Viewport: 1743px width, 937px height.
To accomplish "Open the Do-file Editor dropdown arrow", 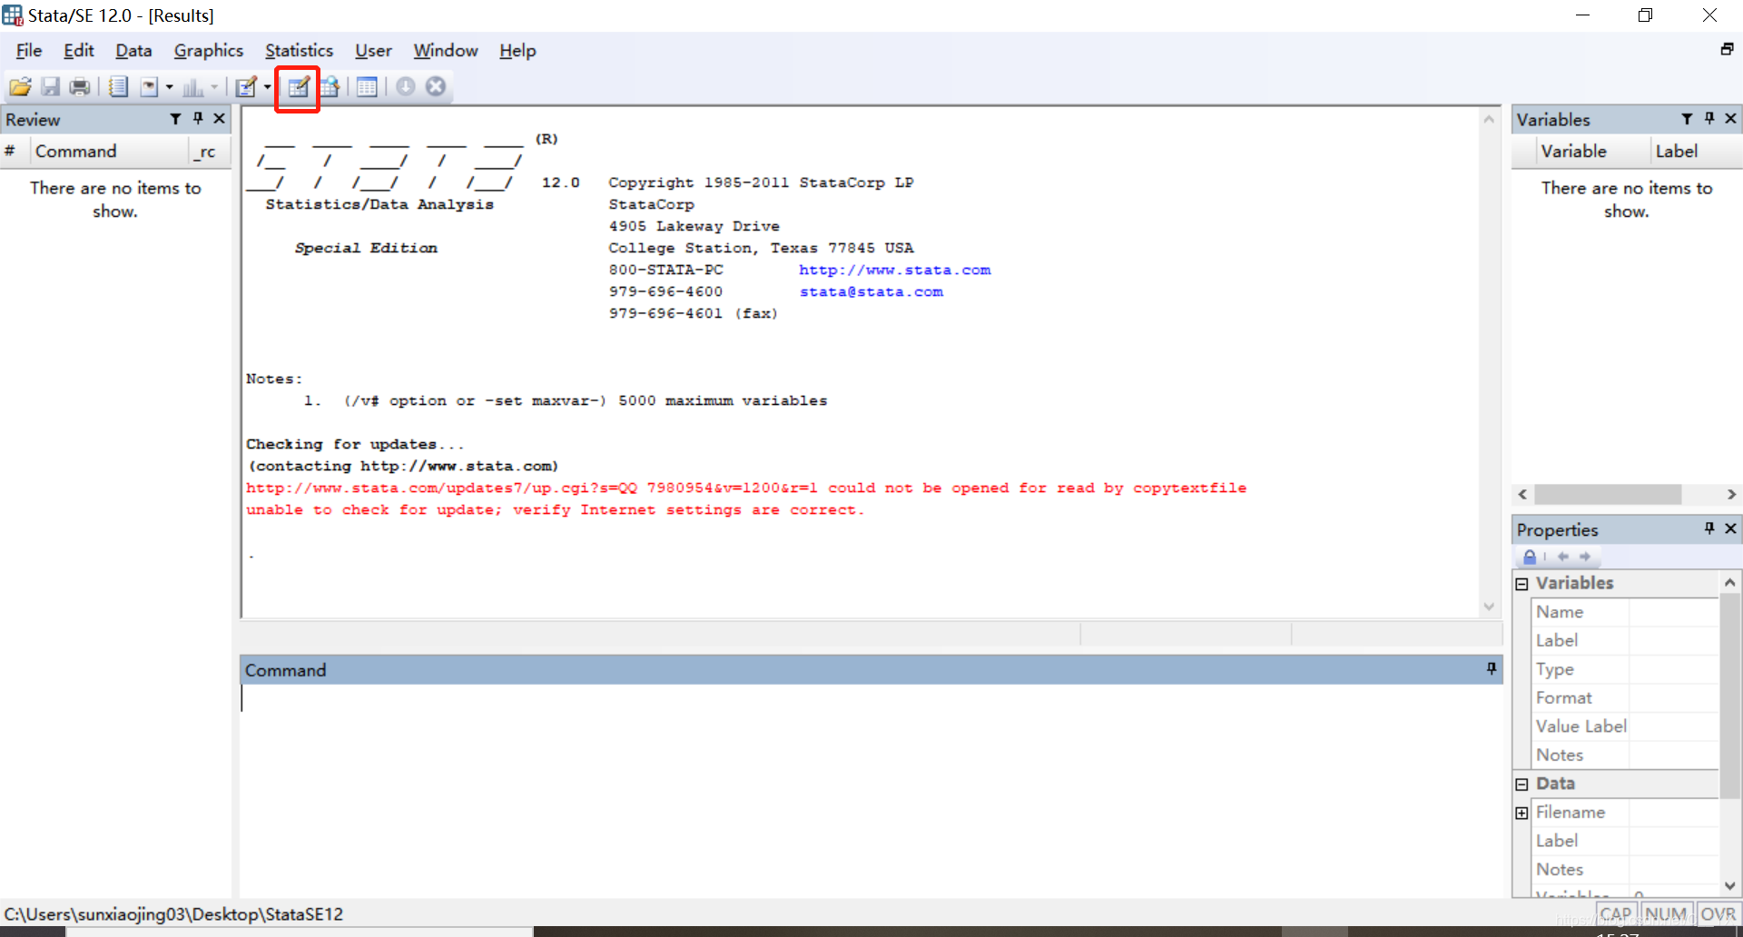I will 267,87.
